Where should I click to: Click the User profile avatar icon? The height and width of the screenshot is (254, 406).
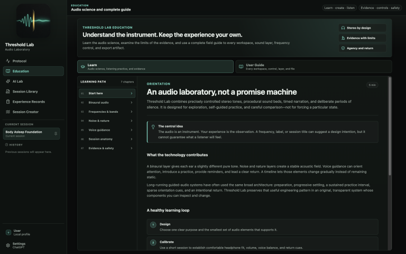tap(8, 232)
